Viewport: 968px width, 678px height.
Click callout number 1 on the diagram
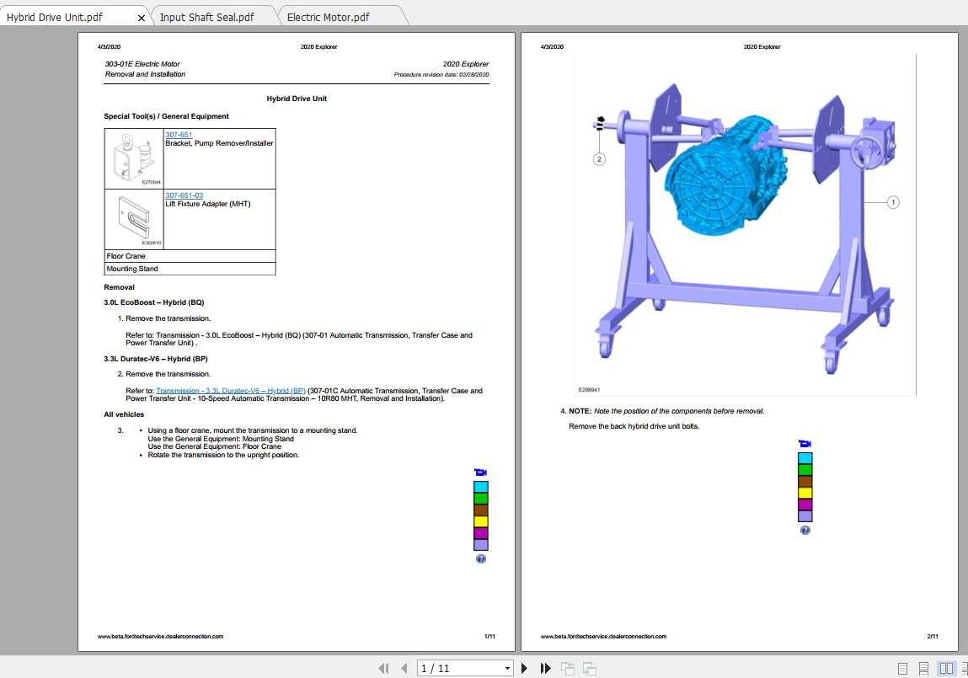click(x=893, y=202)
